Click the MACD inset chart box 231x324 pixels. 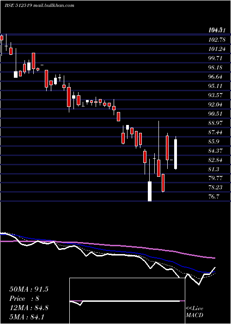click(x=127, y=301)
